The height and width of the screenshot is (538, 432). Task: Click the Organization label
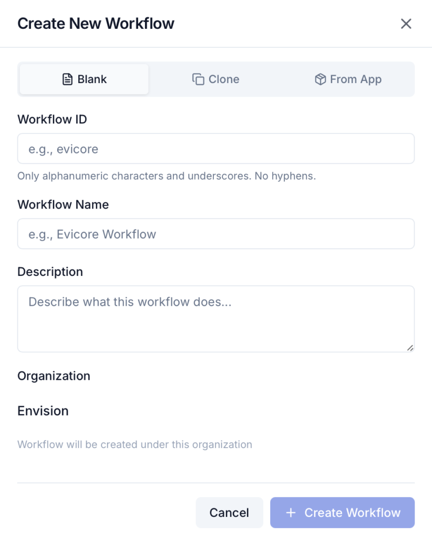54,376
